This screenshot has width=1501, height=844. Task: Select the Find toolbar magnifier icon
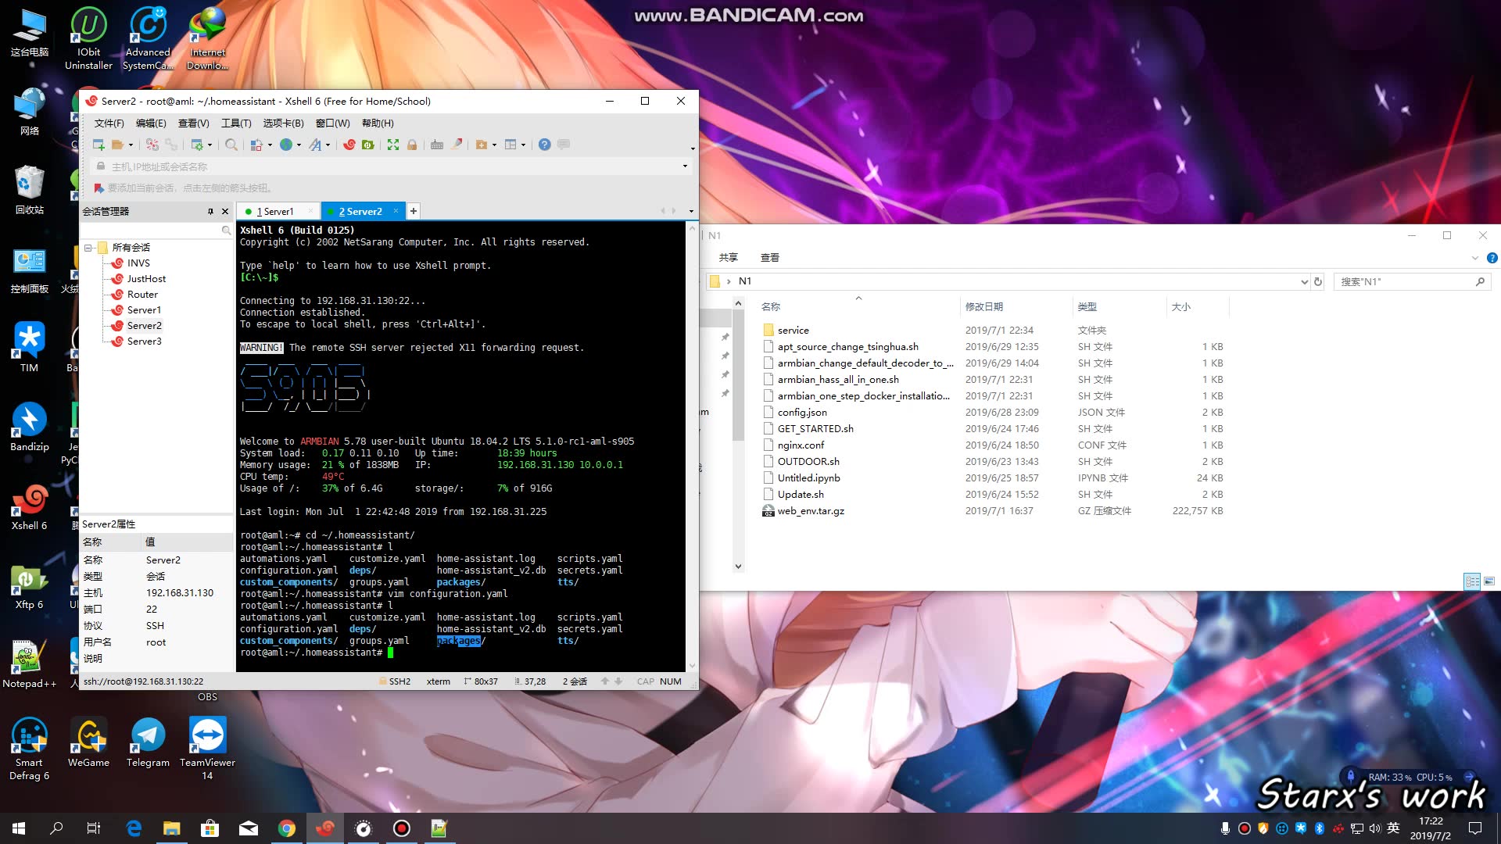point(231,145)
